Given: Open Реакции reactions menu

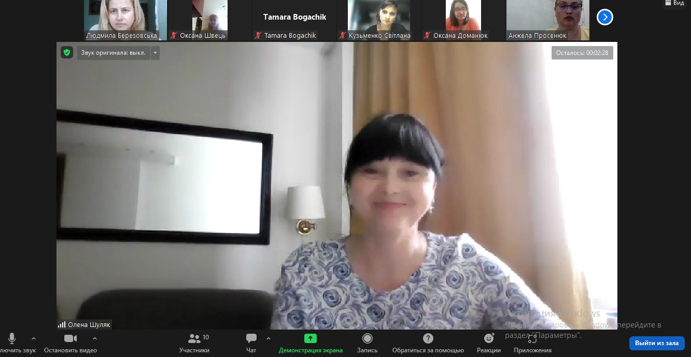Looking at the screenshot, I should (489, 343).
